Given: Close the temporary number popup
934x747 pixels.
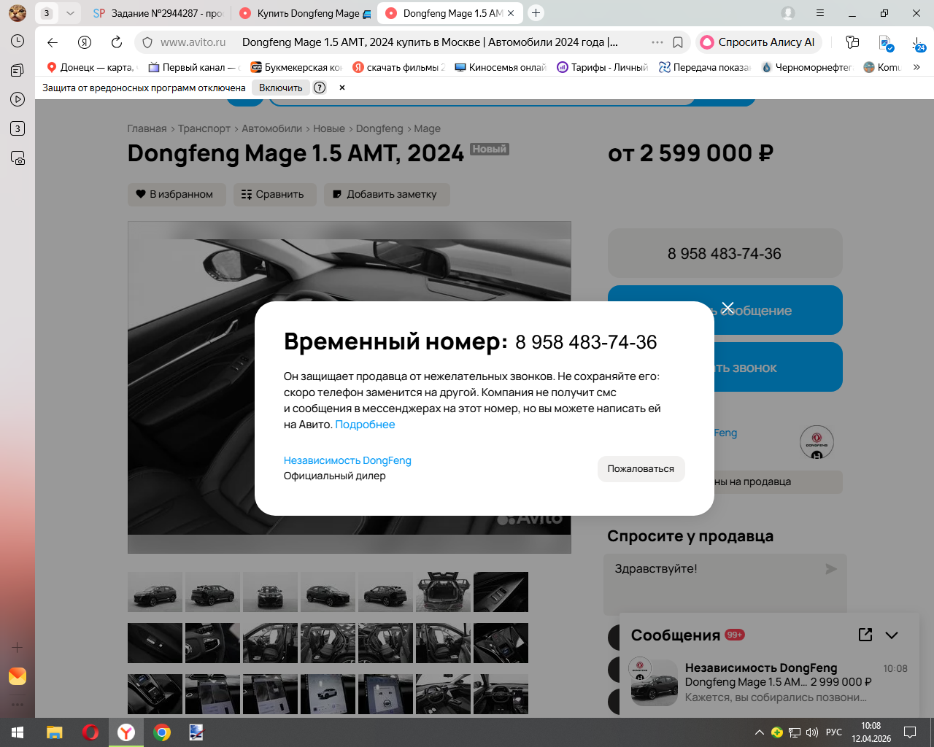Looking at the screenshot, I should click(x=727, y=308).
